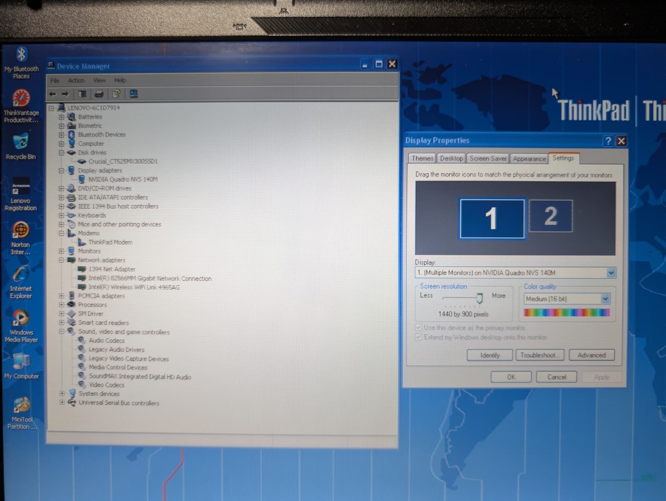The image size is (666, 501).
Task: Click the Back arrow in Device Manager toolbar
Action: (53, 94)
